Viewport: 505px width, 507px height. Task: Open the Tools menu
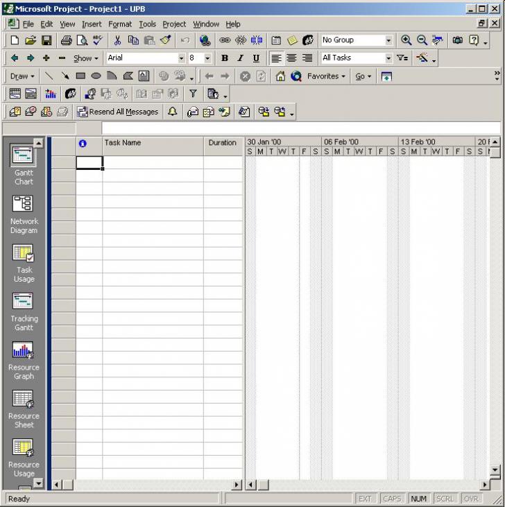click(148, 24)
